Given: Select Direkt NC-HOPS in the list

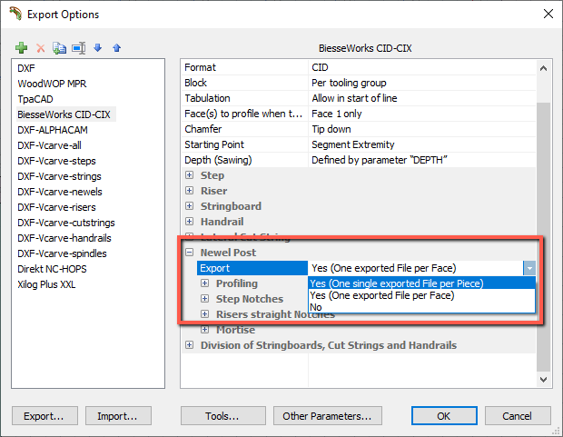Looking at the screenshot, I should point(52,269).
